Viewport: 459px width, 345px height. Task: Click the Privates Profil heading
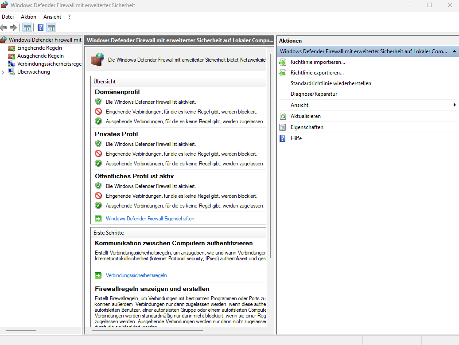(x=116, y=134)
